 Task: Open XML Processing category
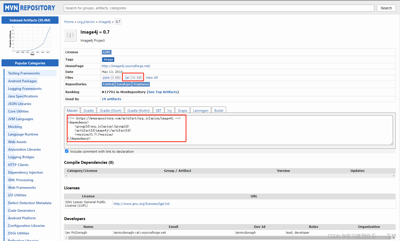[x=21, y=180]
